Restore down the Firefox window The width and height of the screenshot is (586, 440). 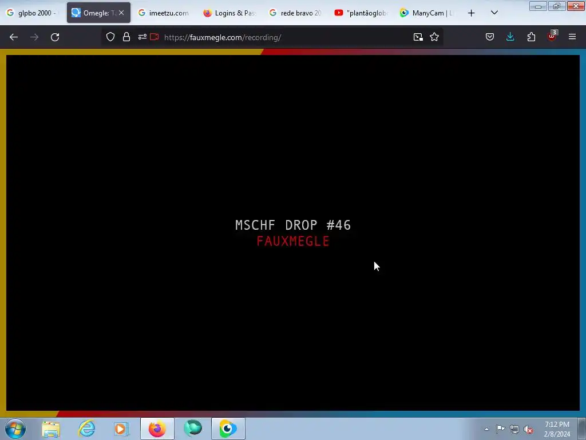[557, 6]
